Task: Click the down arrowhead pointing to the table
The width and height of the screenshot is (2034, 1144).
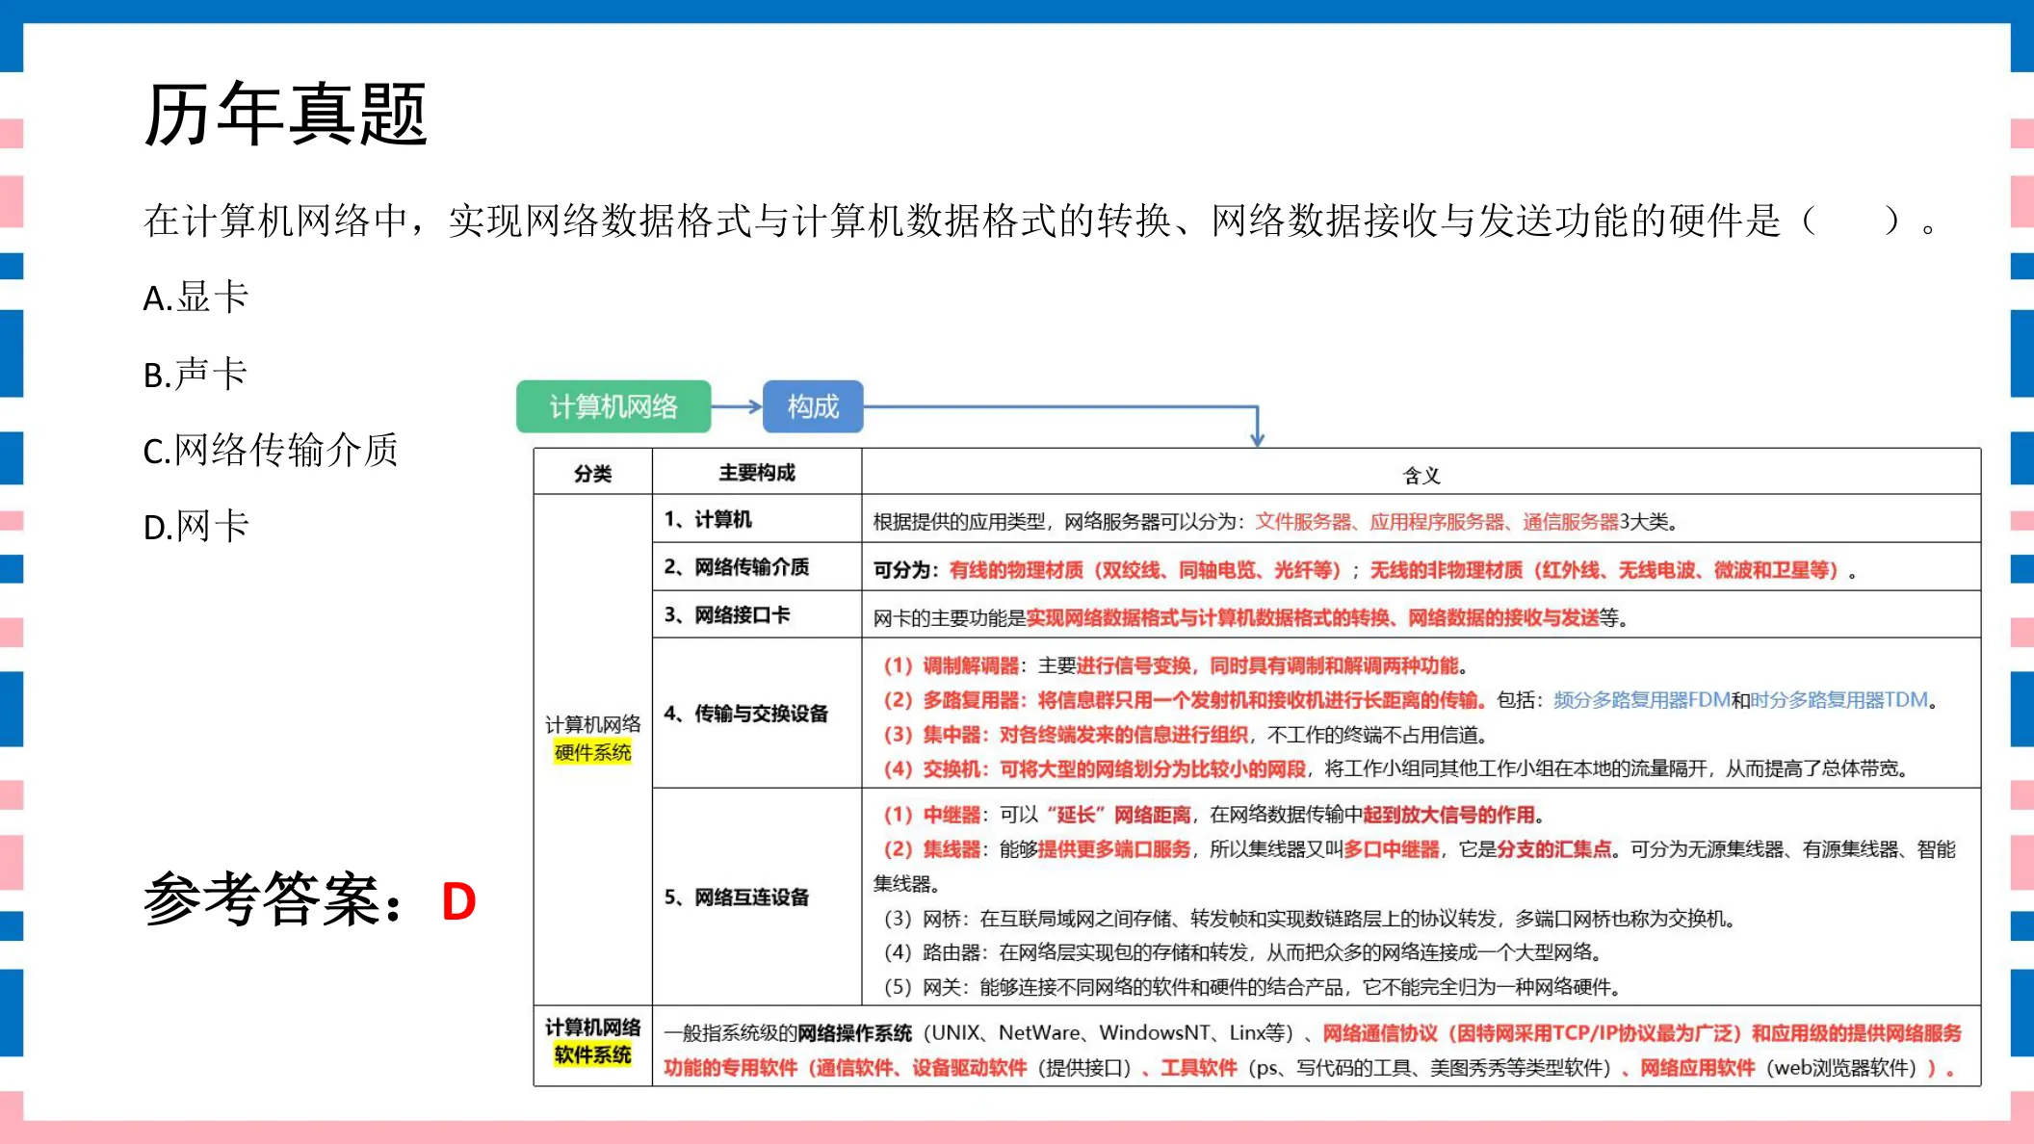Action: point(1257,438)
